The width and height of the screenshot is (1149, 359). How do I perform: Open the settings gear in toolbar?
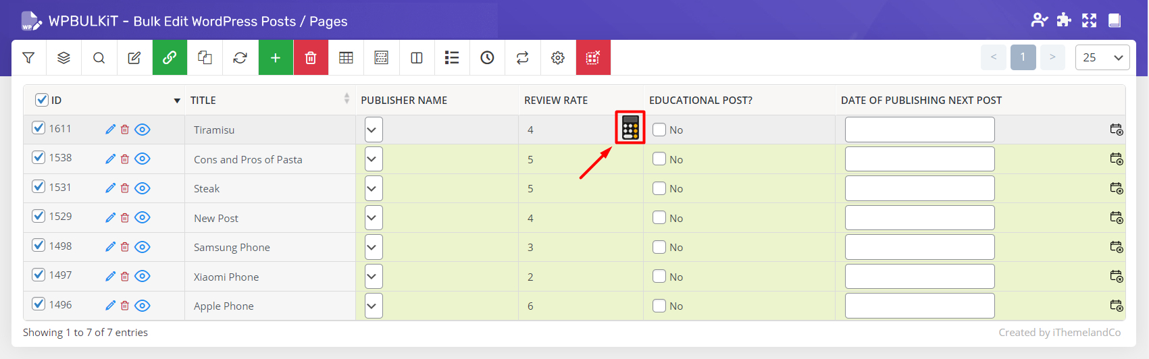click(x=558, y=58)
